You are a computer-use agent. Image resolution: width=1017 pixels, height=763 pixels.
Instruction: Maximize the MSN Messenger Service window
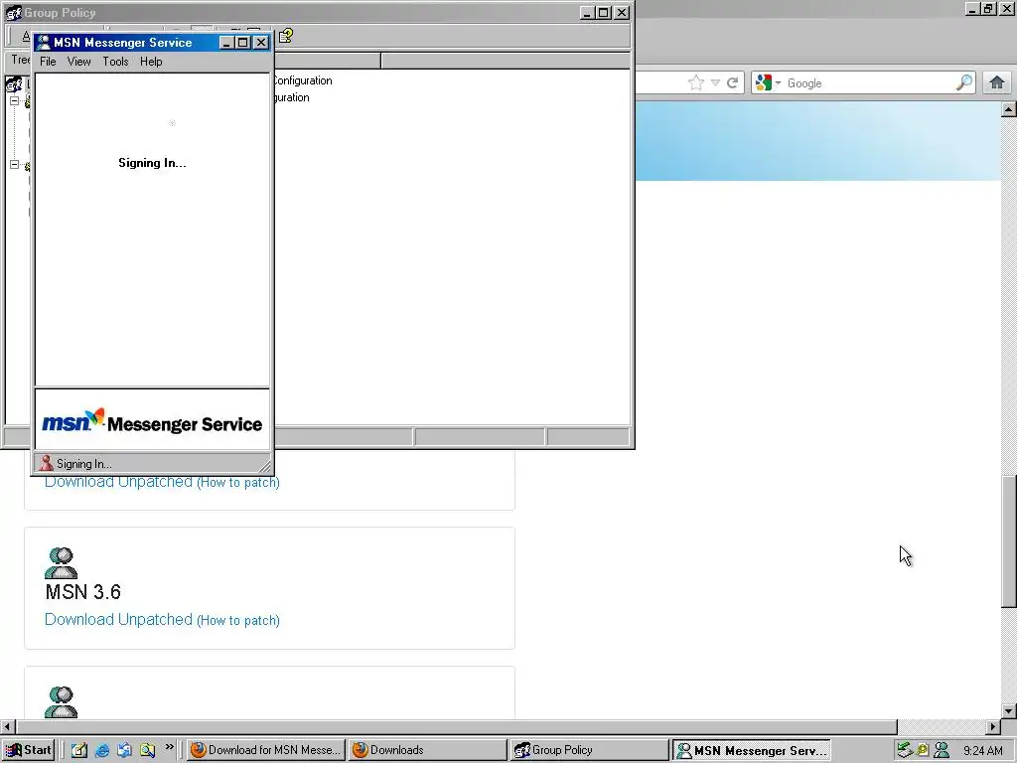pyautogui.click(x=243, y=42)
